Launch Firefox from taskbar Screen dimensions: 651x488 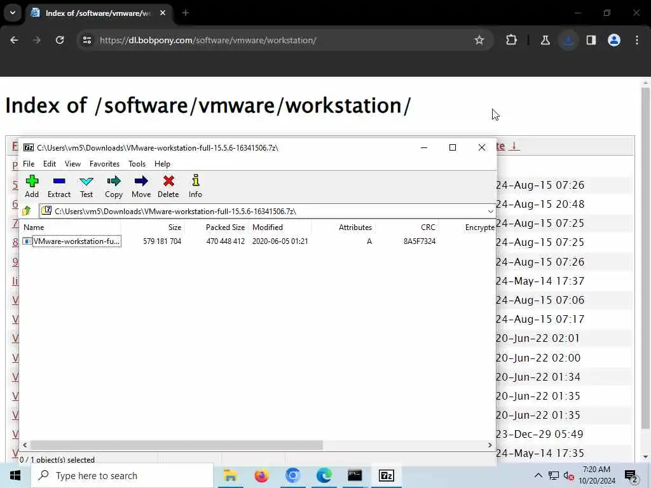pyautogui.click(x=261, y=475)
